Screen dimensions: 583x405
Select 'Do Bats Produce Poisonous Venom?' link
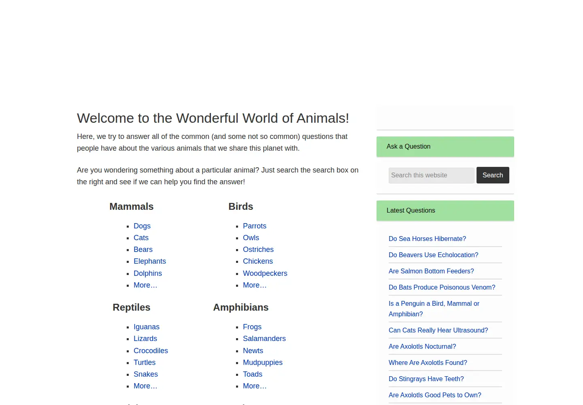pyautogui.click(x=442, y=287)
